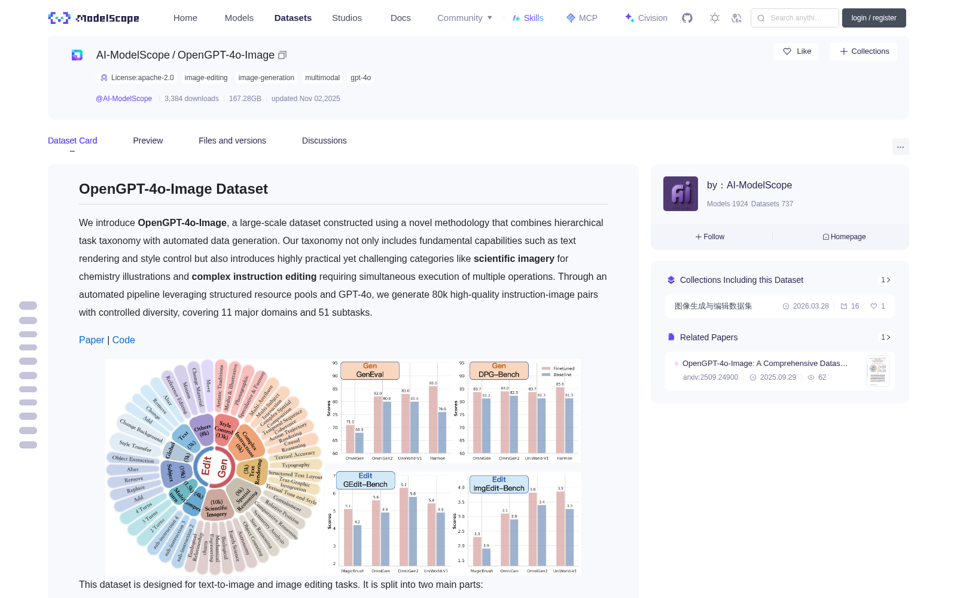Click the 3,384 downloads text
Viewport: 957px width, 598px height.
point(191,99)
